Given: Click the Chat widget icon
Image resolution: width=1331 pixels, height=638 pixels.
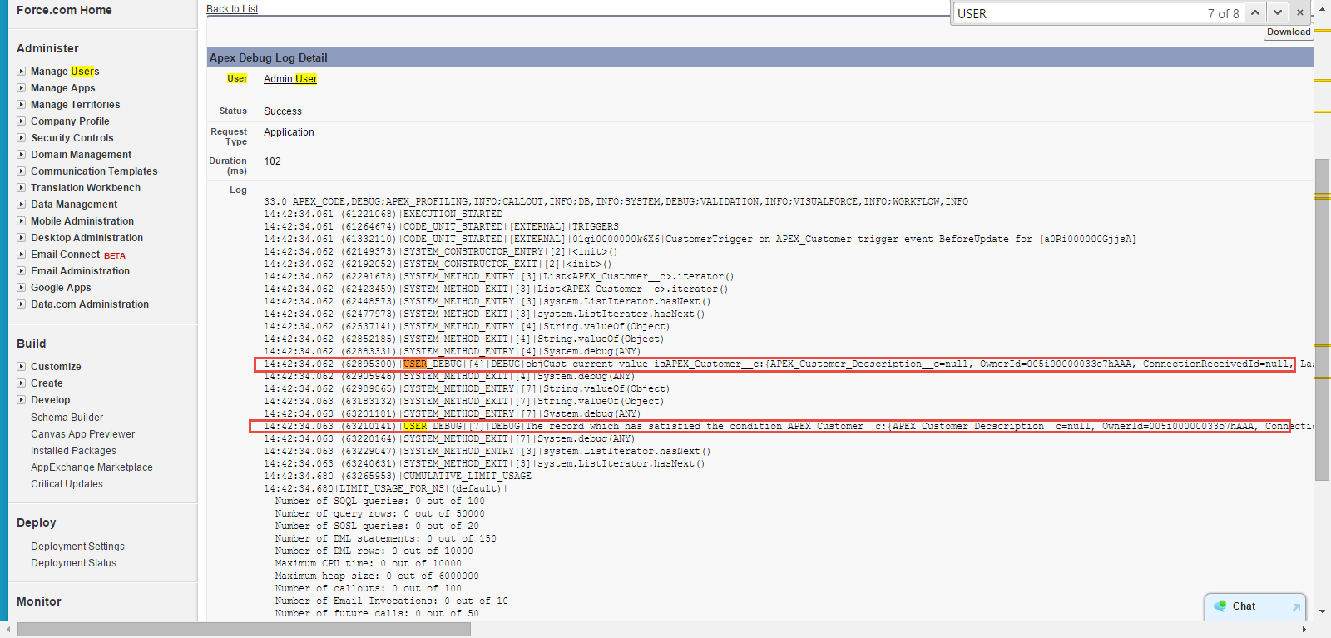Looking at the screenshot, I should pyautogui.click(x=1220, y=606).
